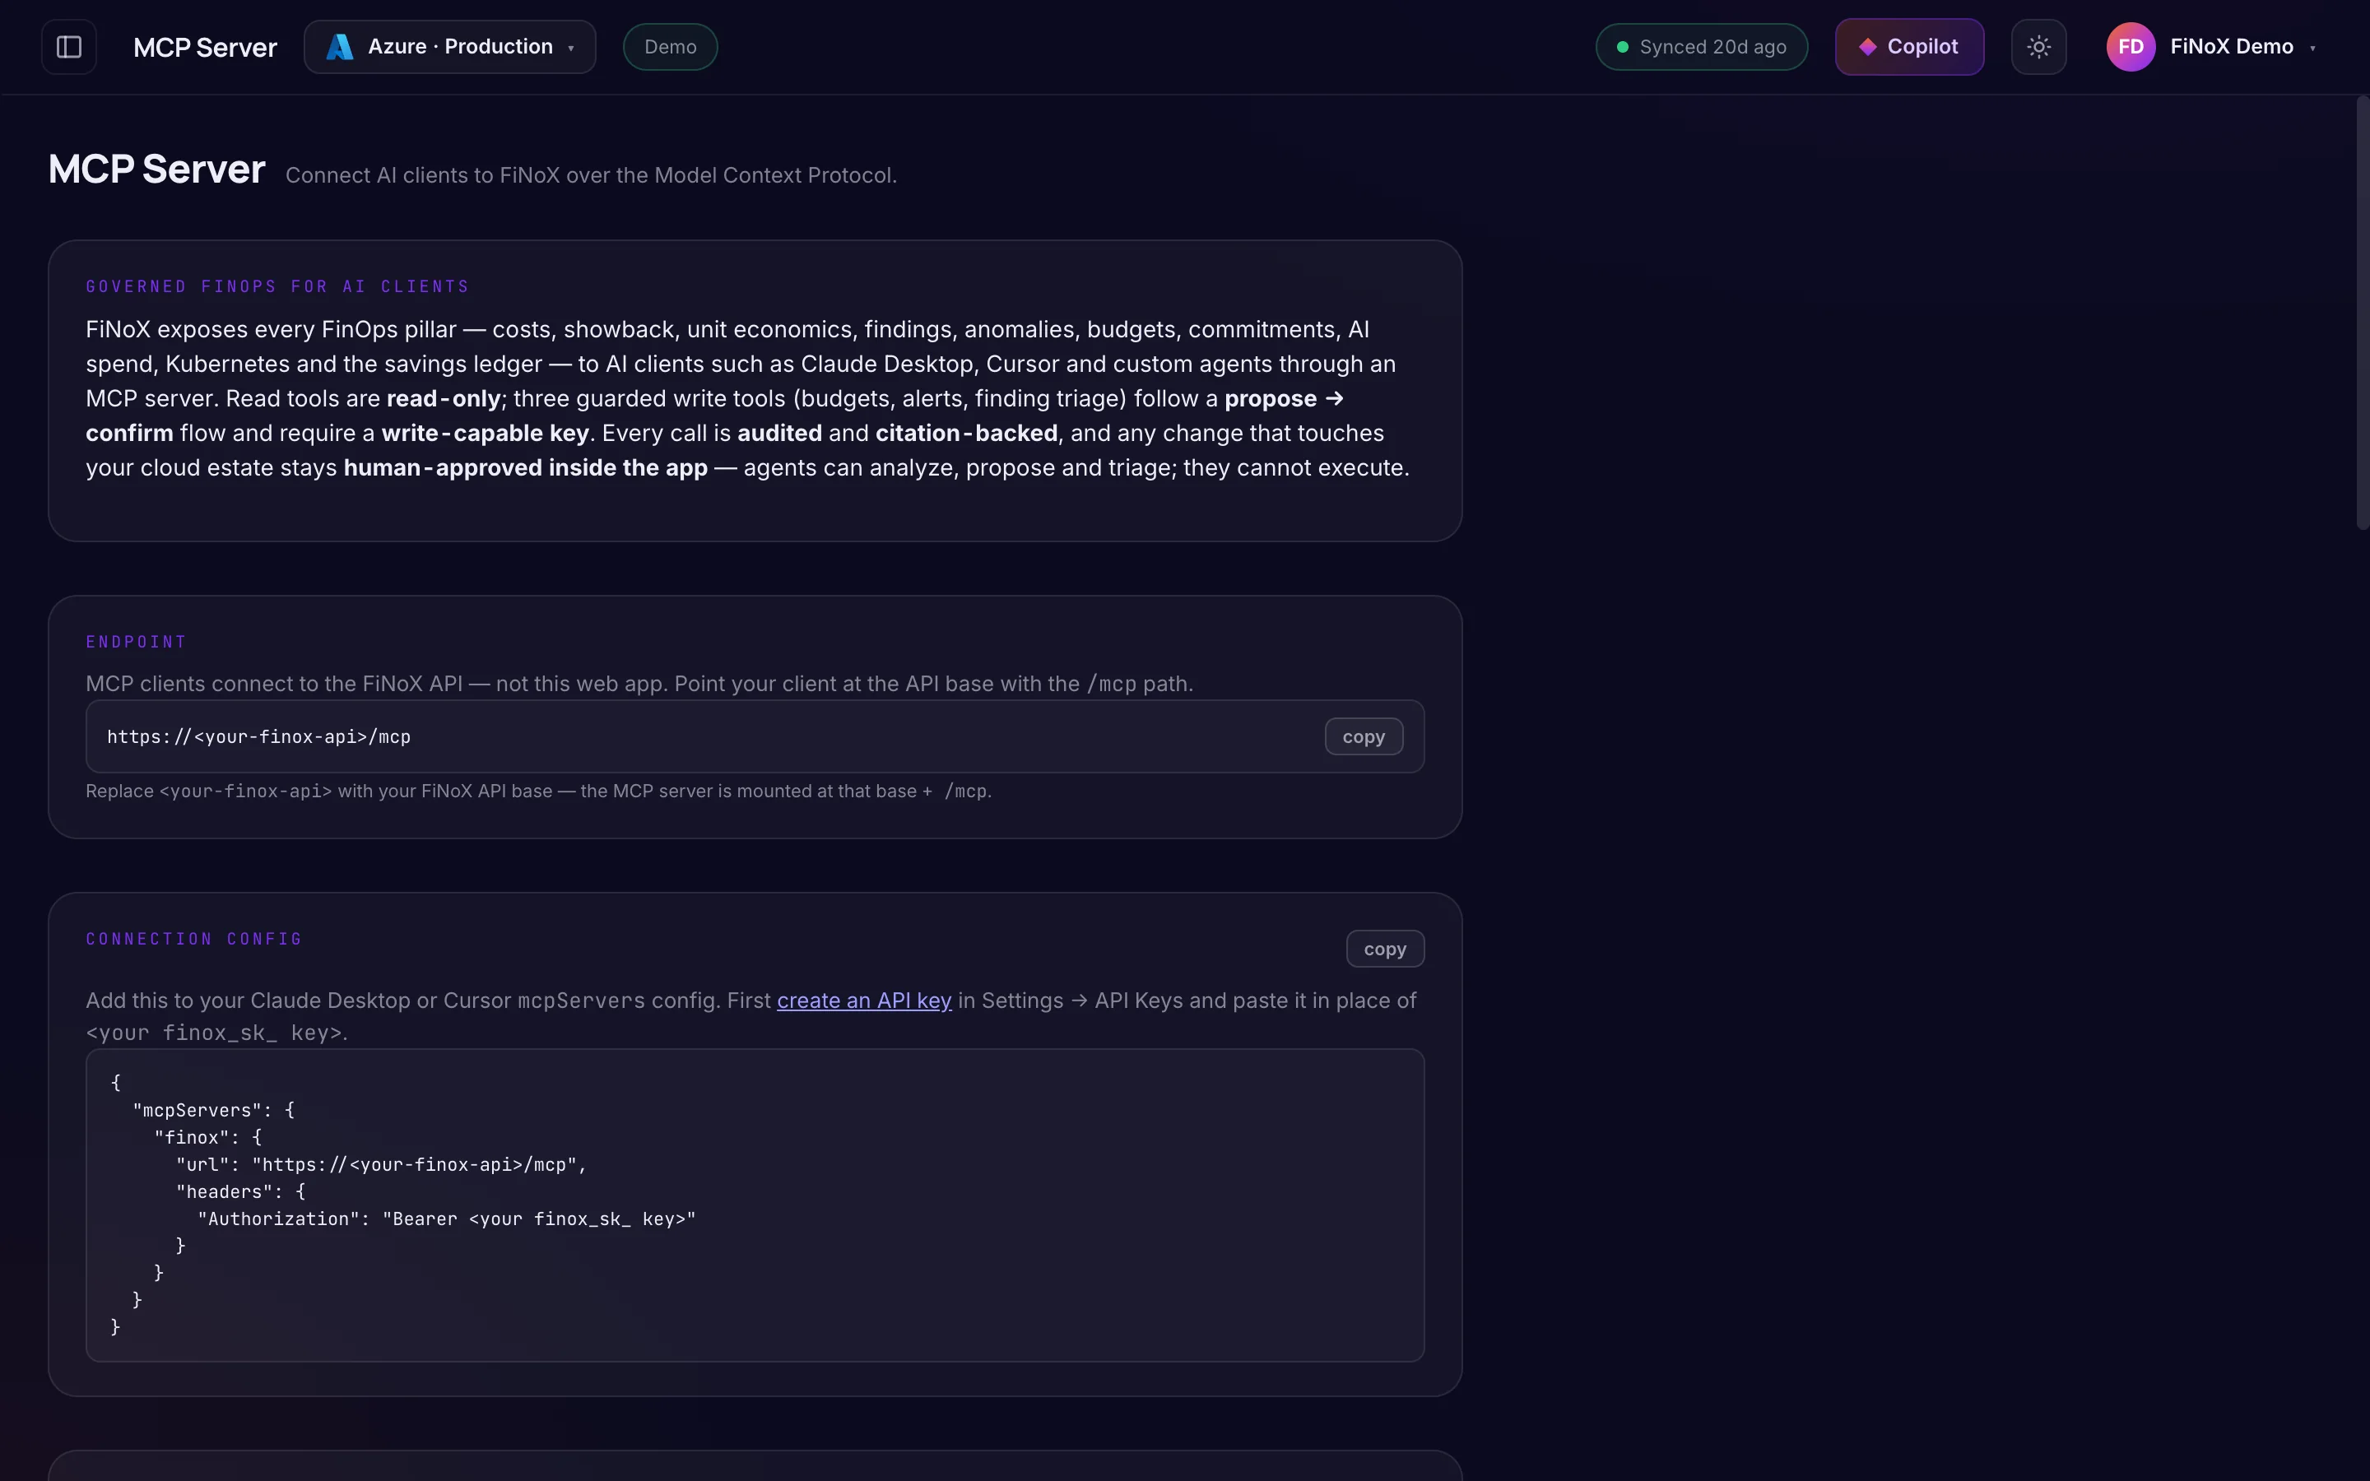Open the Copilot assistant
This screenshot has height=1481, width=2370.
(1908, 47)
